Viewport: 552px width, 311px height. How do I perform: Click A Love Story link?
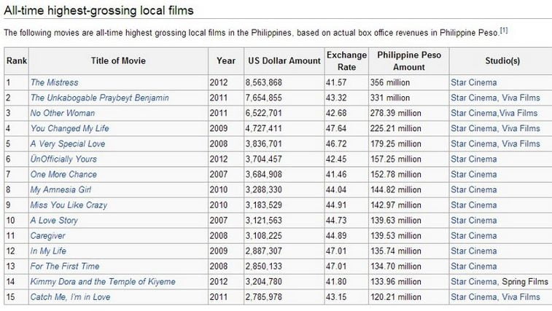pos(54,221)
